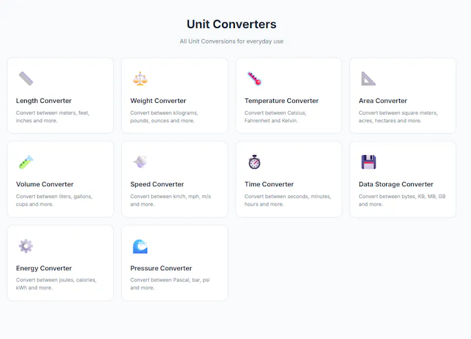The width and height of the screenshot is (471, 339).
Task: Click the stopwatch Time icon
Action: tap(254, 162)
